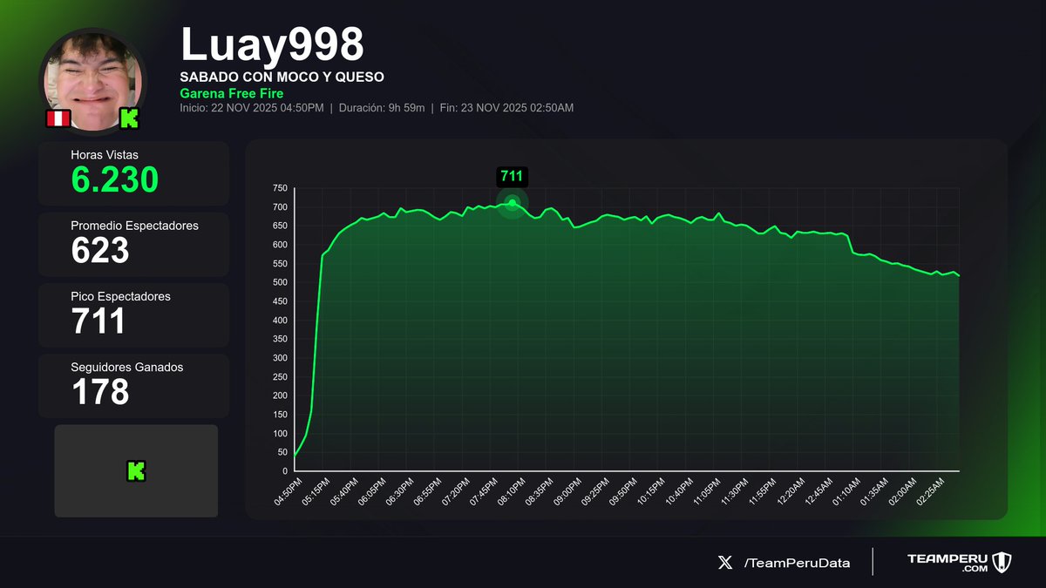Click the peak point marker on chart
Screen dimensions: 1046x588
[x=513, y=203]
